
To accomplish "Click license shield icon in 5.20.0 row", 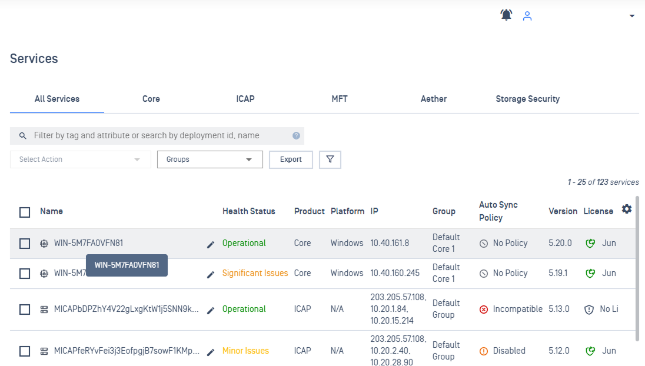I will click(590, 244).
